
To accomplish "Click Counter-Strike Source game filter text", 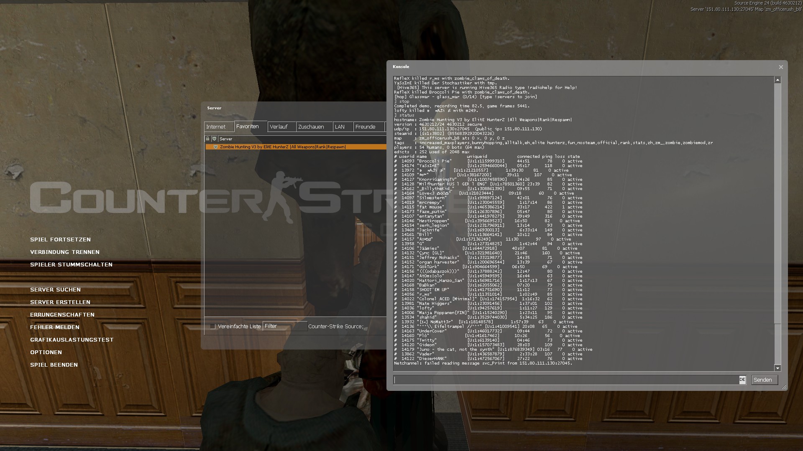I will coord(336,327).
